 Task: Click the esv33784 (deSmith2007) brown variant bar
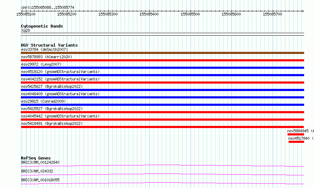click(x=162, y=53)
